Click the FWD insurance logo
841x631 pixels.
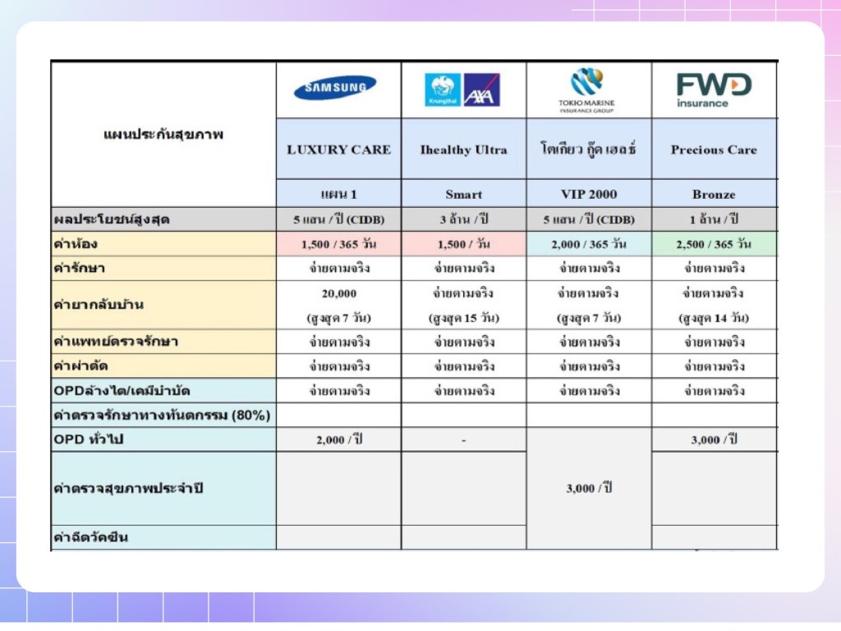pyautogui.click(x=713, y=90)
